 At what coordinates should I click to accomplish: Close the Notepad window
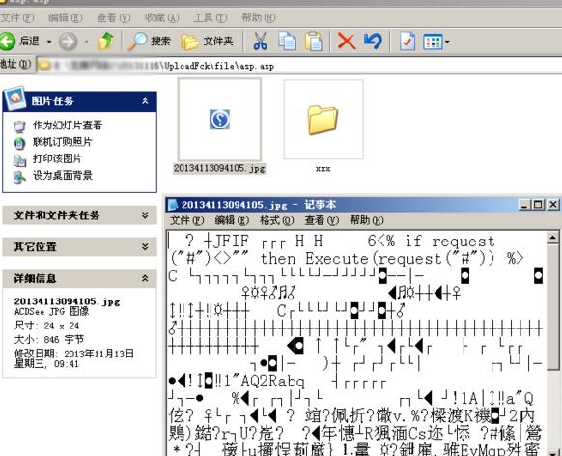coord(553,205)
